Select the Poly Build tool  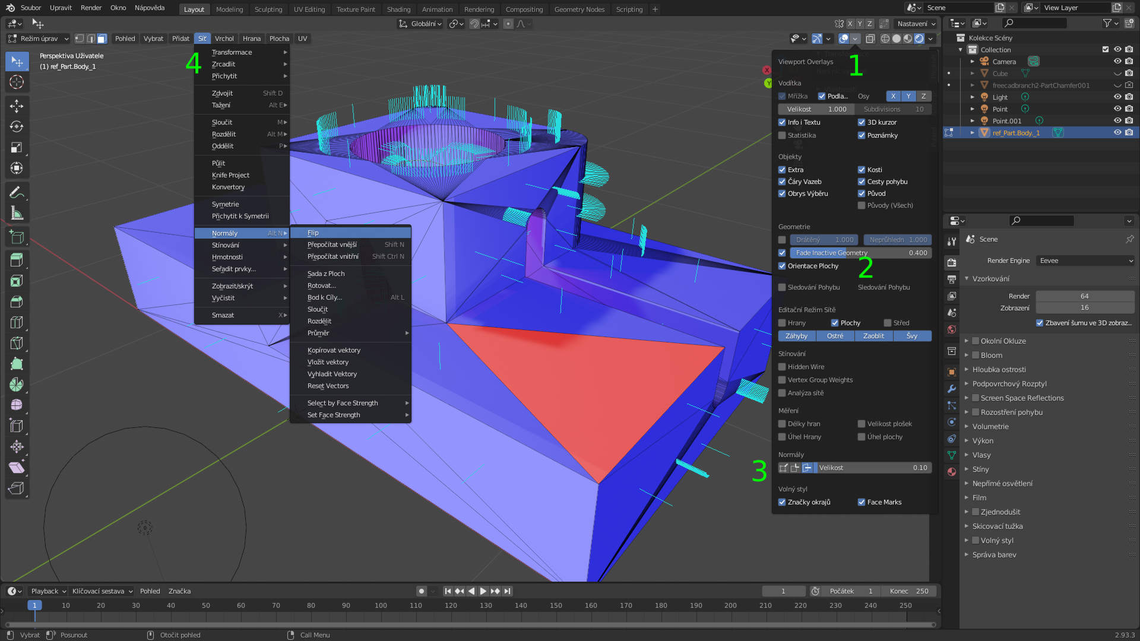(17, 364)
